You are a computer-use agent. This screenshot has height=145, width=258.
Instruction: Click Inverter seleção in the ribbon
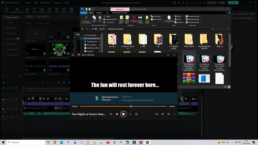tap(192, 22)
